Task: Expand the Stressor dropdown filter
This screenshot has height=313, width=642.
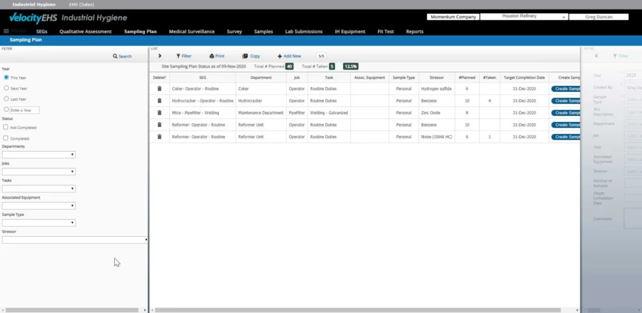Action: (x=75, y=240)
